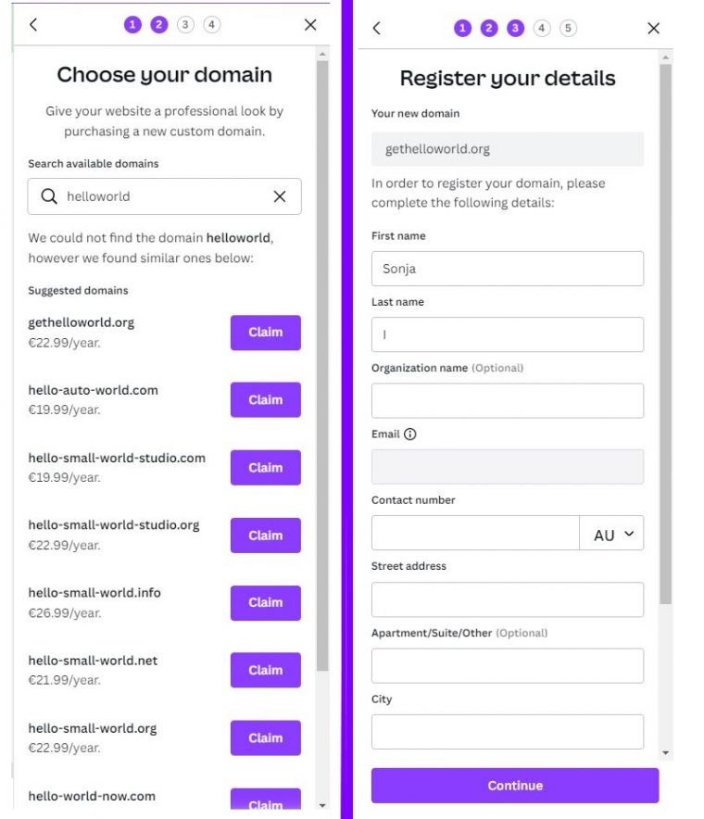The width and height of the screenshot is (704, 819).
Task: Select step 4 in the left progress indicator
Action: tap(211, 24)
